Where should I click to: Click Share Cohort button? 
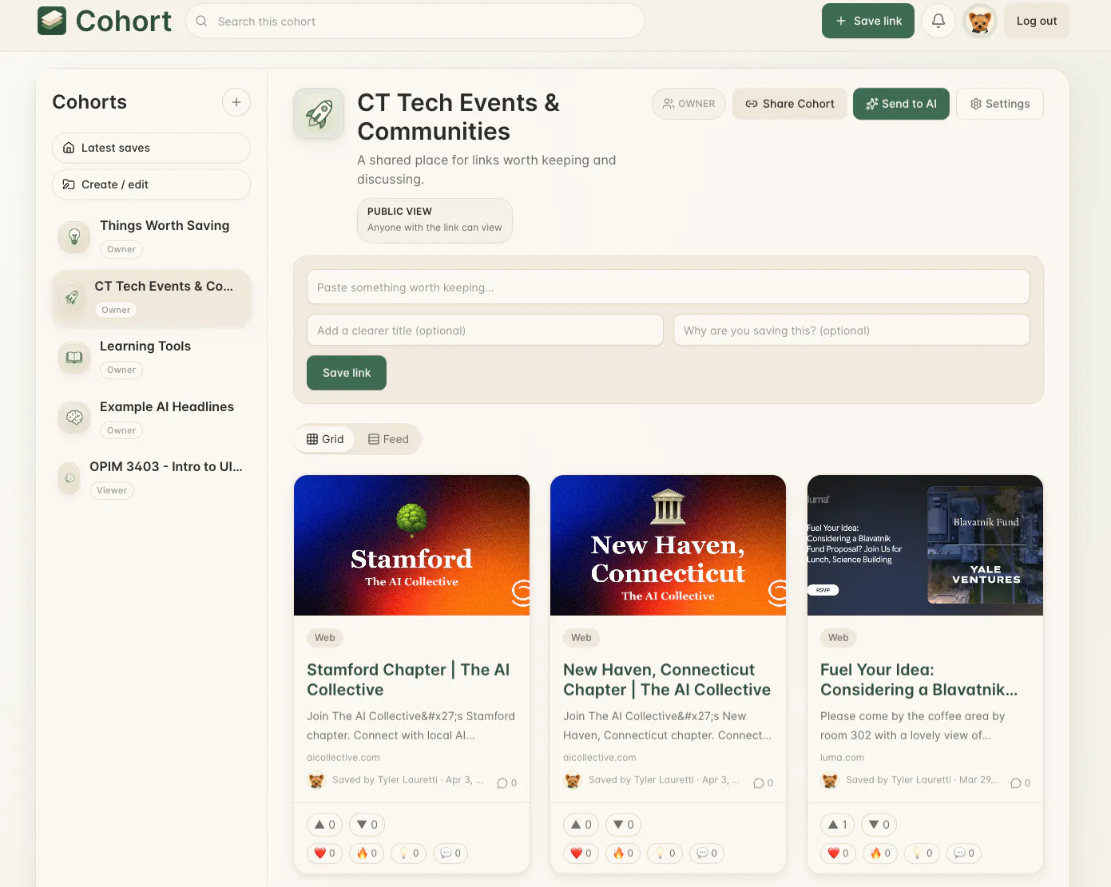click(790, 104)
